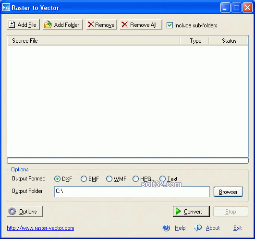The image size is (255, 239).
Task: Open the raster-vector.com website link
Action: tap(40, 228)
